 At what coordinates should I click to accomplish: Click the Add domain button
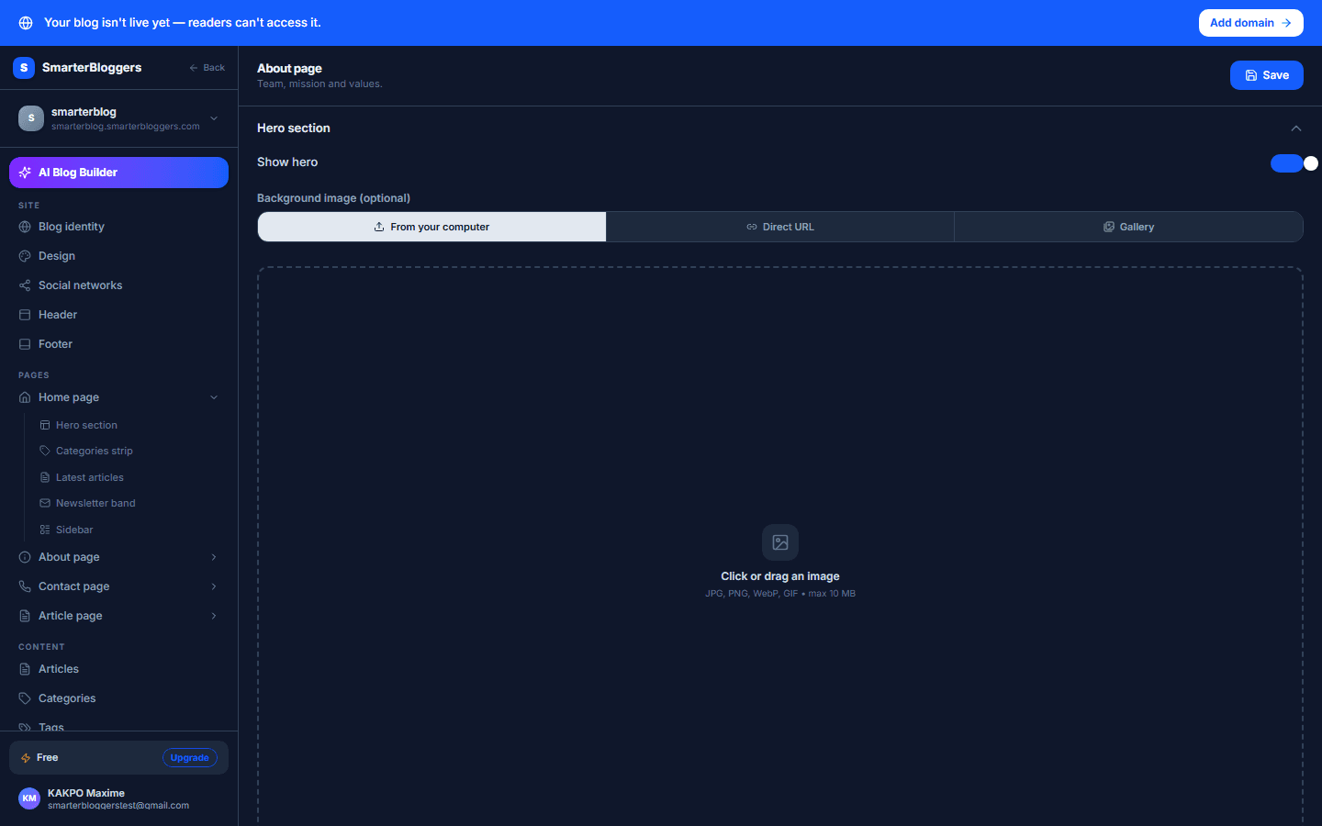(1251, 23)
